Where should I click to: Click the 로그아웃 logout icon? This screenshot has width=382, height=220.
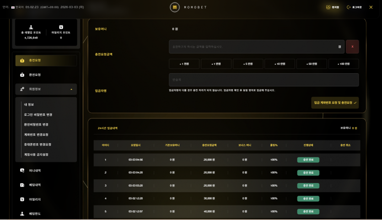click(x=349, y=7)
